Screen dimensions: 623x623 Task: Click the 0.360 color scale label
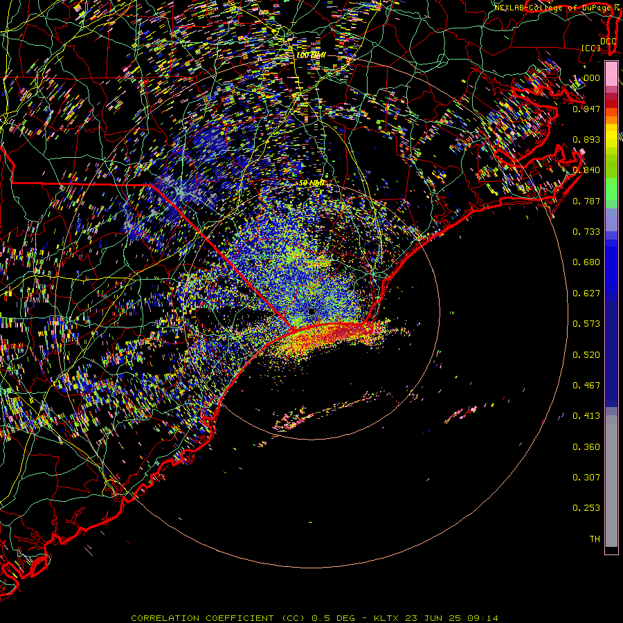[586, 447]
